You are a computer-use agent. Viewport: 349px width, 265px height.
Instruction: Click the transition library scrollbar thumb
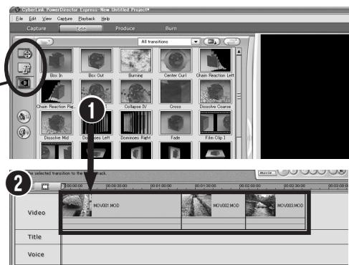click(239, 96)
